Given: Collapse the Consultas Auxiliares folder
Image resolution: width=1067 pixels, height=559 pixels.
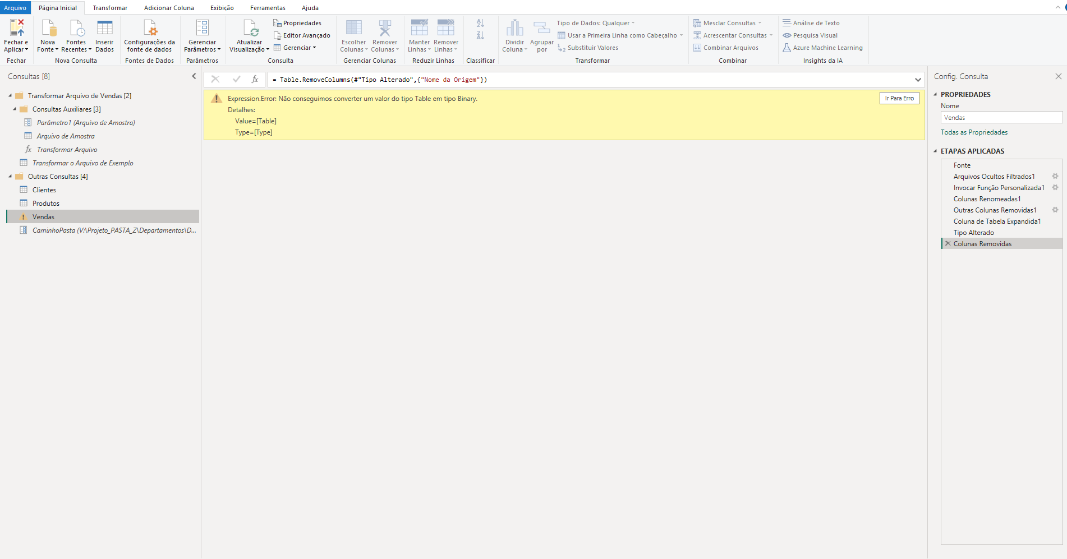Looking at the screenshot, I should (x=15, y=109).
